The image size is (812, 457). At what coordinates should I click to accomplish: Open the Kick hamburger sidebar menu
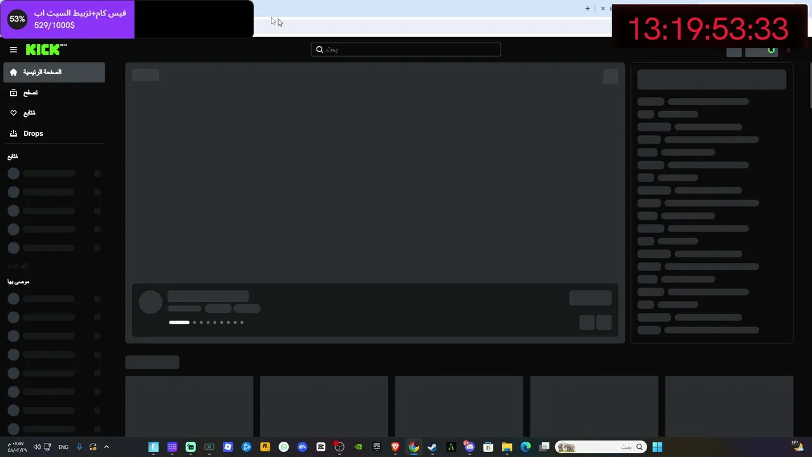pyautogui.click(x=13, y=50)
